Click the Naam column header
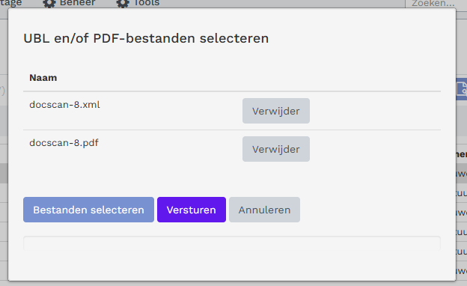The image size is (467, 286). [43, 78]
